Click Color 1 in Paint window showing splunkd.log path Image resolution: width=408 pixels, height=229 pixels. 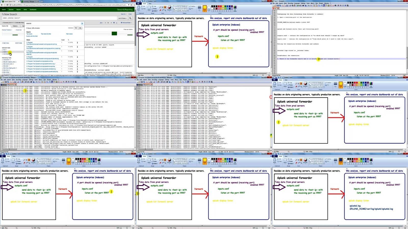pos(340,161)
